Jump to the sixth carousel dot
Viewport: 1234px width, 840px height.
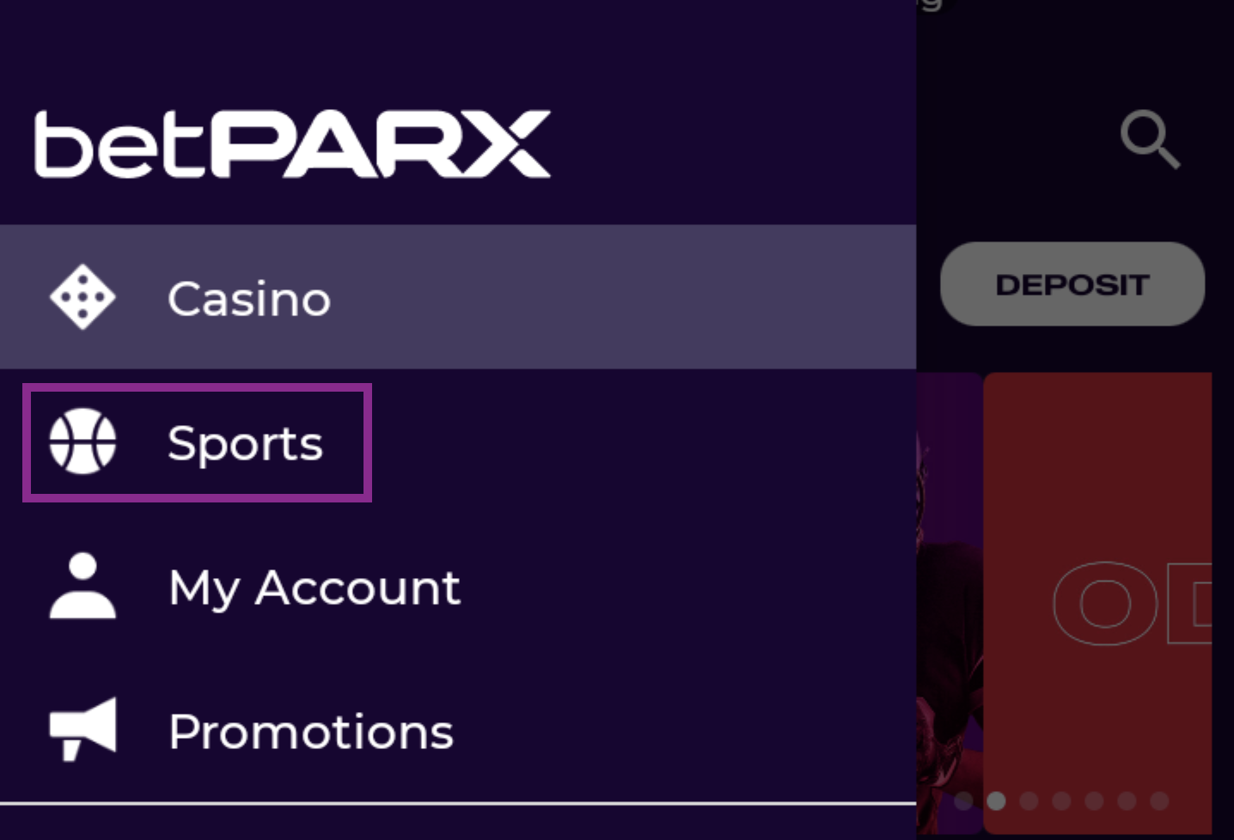point(1127,800)
